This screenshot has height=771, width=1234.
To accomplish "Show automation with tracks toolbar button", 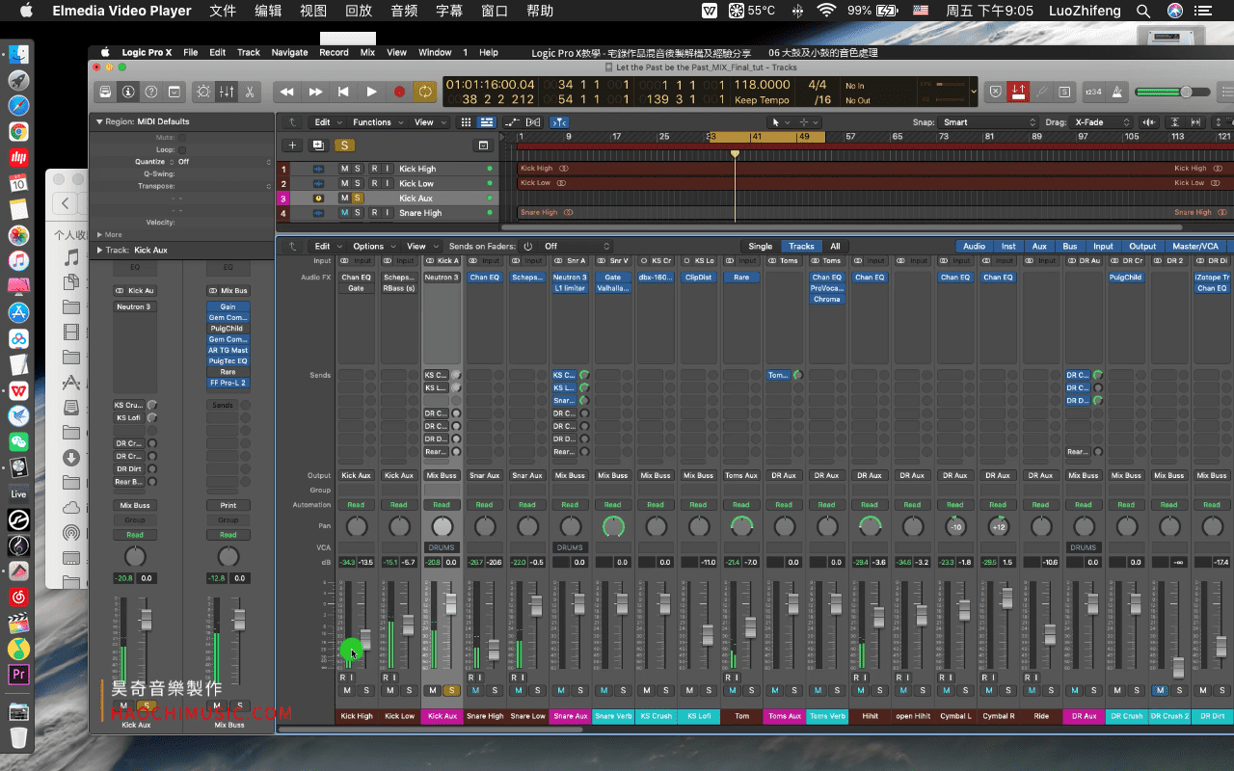I will click(x=511, y=122).
